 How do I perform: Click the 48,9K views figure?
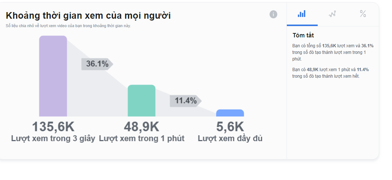click(142, 127)
